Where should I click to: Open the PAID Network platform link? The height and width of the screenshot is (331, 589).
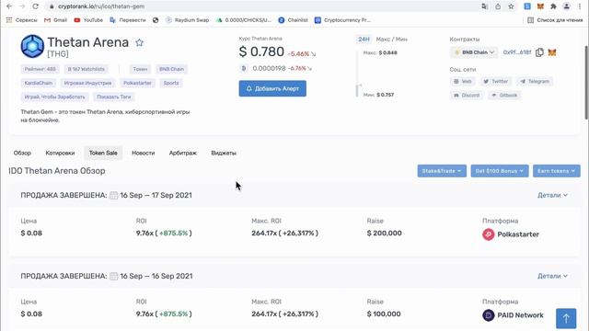click(520, 315)
